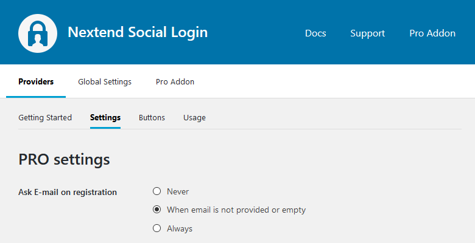Switch to the Usage sub-tab
475x243 pixels.
click(x=194, y=118)
